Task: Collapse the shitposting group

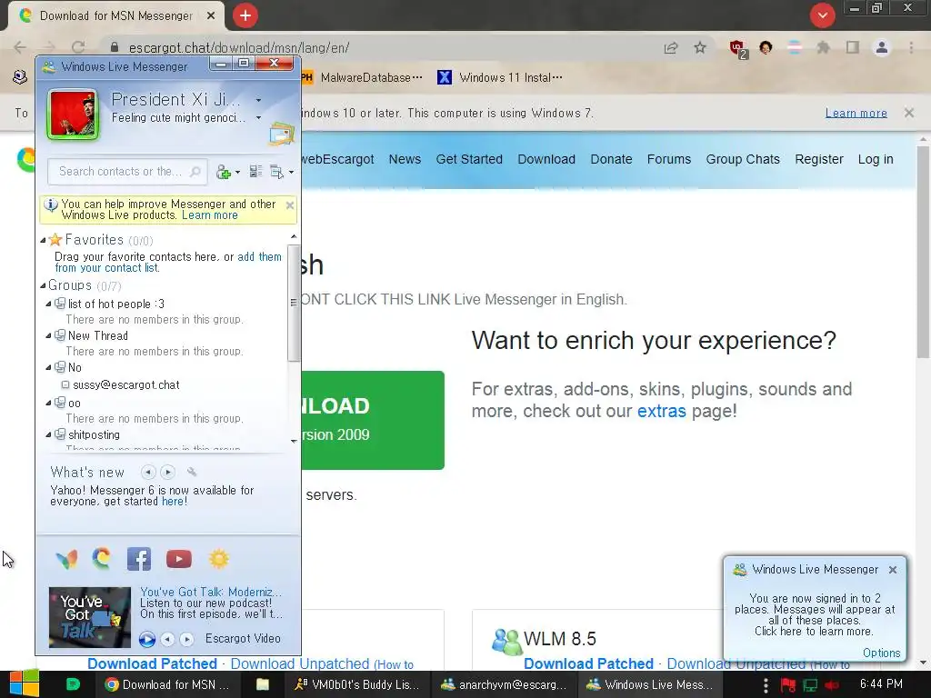Action: [x=49, y=435]
